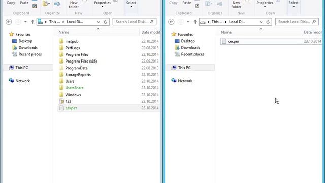Select Downloads in right window sidebar

click(x=190, y=47)
